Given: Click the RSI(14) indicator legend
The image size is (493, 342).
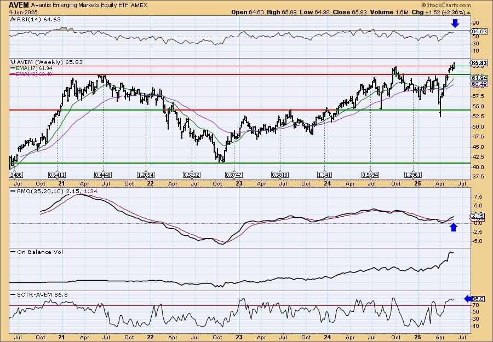Looking at the screenshot, I should [x=38, y=20].
